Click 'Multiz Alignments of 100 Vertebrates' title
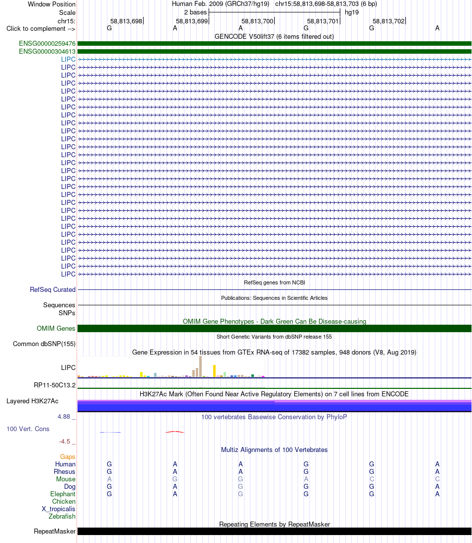472x543 pixels. click(x=274, y=450)
